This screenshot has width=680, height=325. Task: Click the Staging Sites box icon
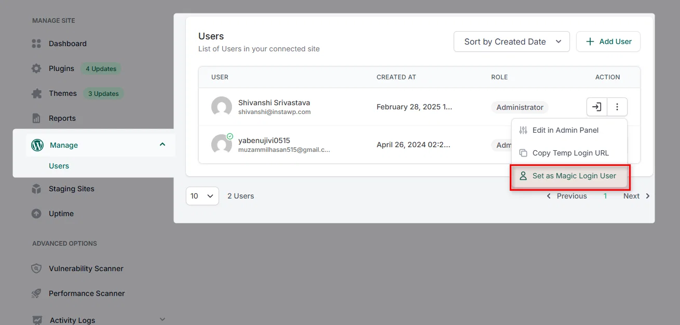[x=36, y=189]
